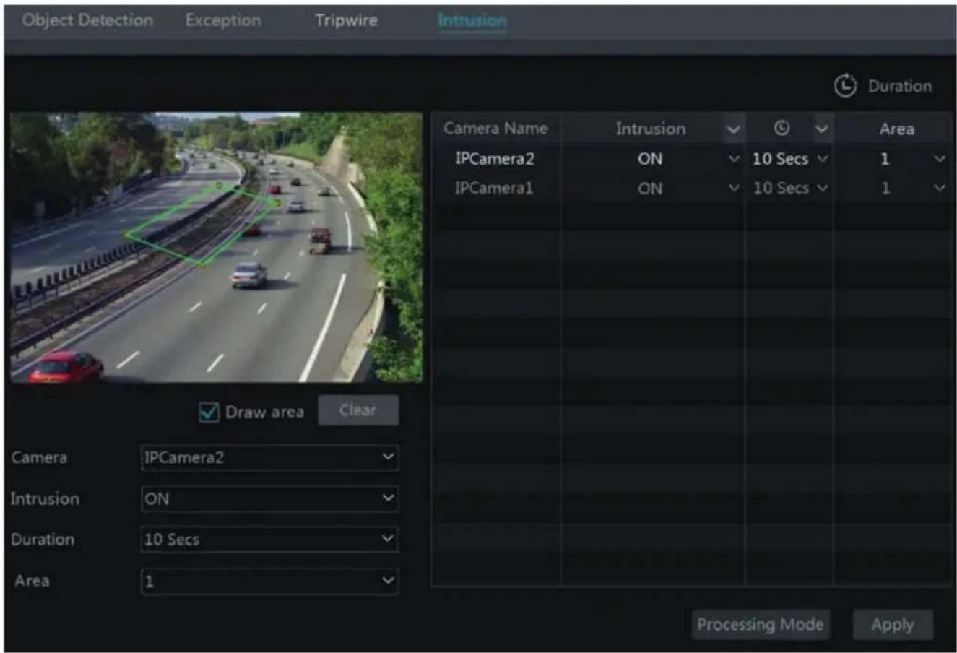Viewport: 957px width, 653px height.
Task: Switch to the Exception tab
Action: point(223,20)
